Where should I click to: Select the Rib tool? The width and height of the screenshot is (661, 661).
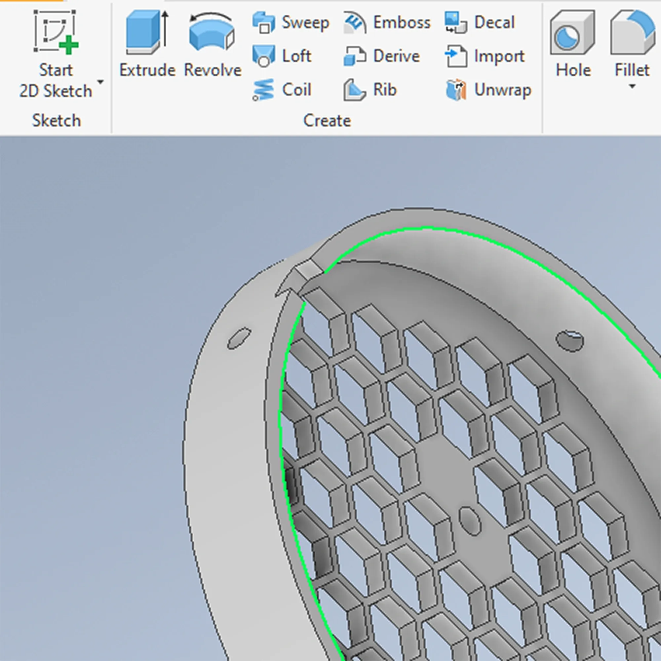[x=370, y=90]
